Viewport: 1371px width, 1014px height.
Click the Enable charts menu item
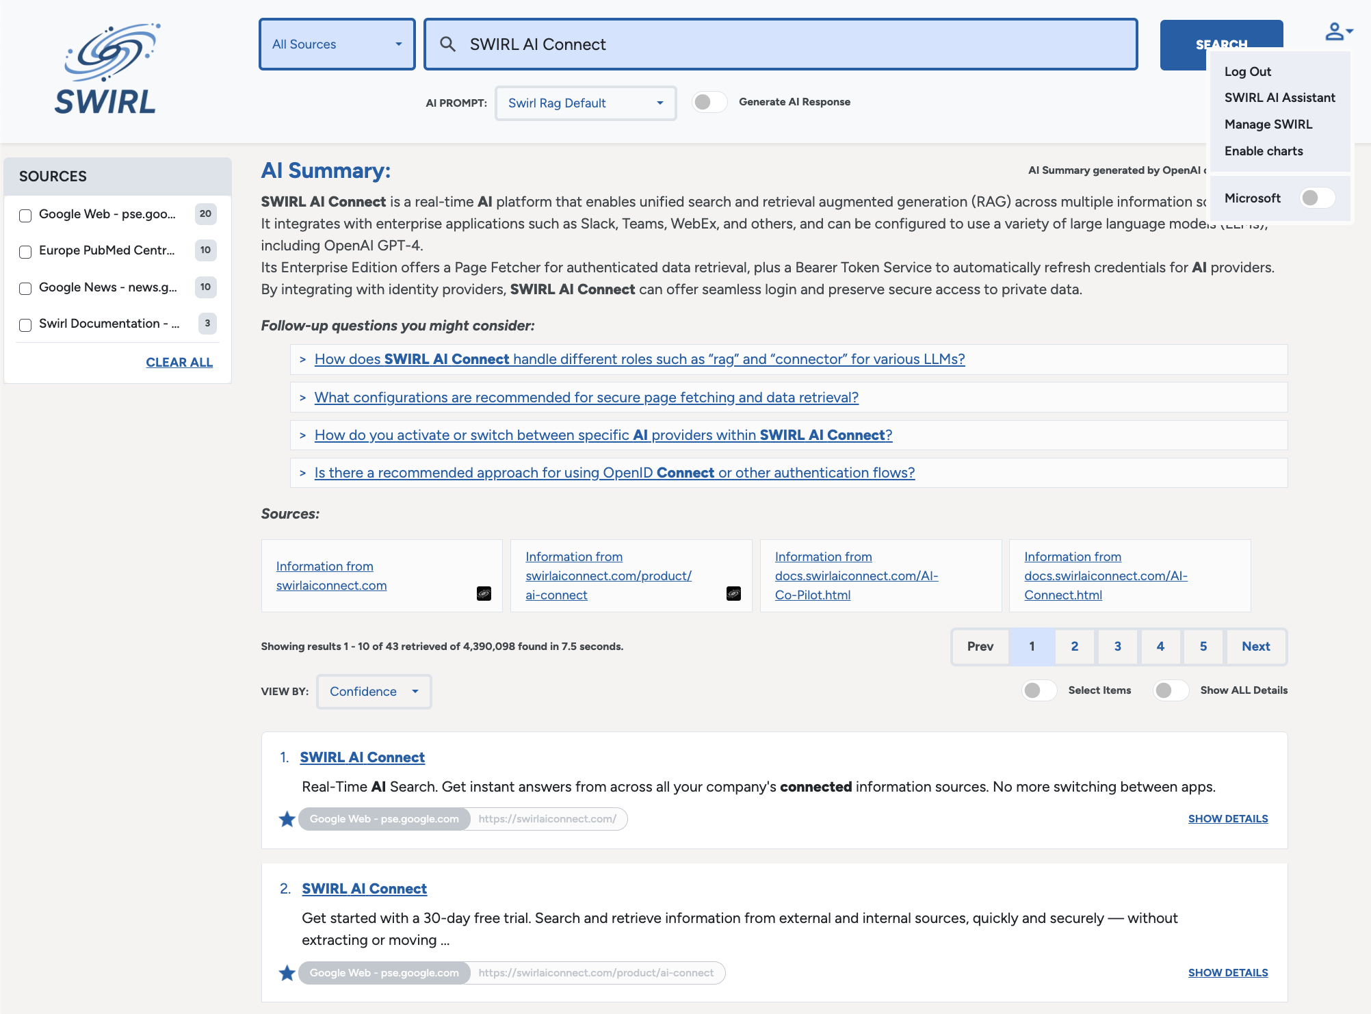[1264, 150]
